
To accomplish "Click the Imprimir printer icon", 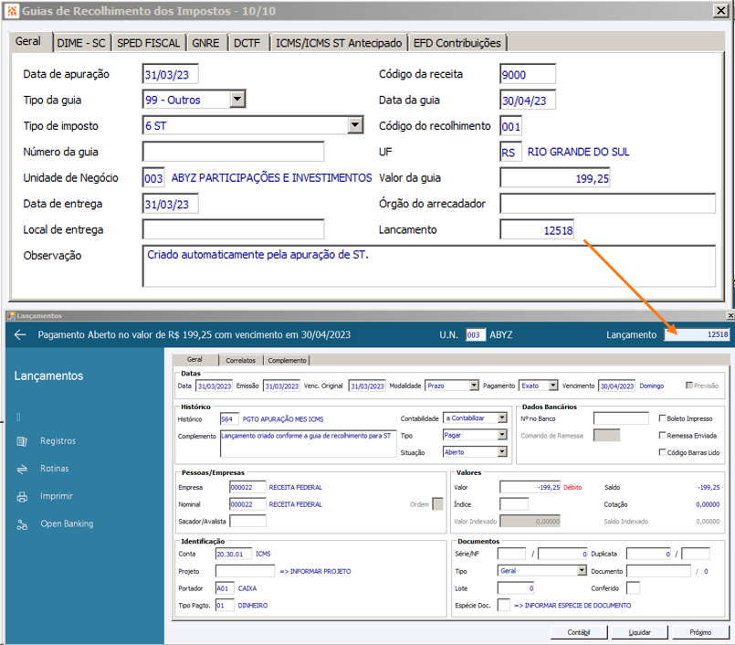I will click(x=22, y=496).
